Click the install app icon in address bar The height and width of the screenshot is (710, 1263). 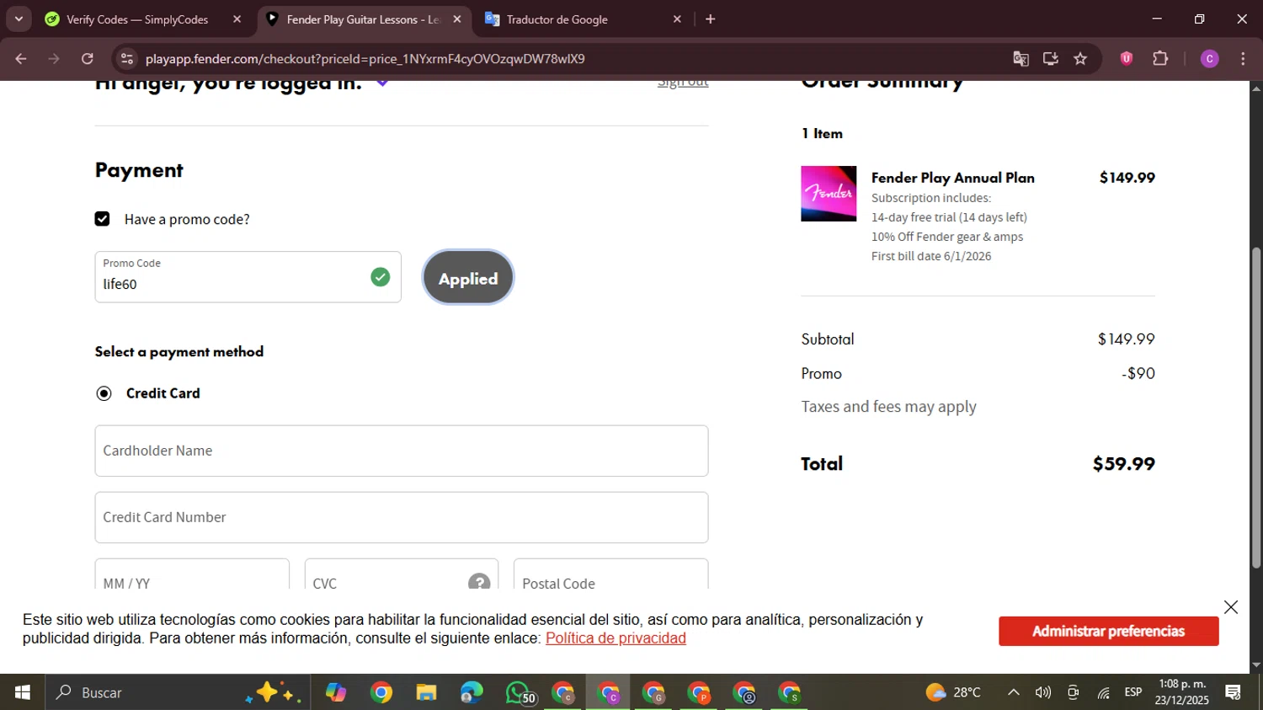point(1051,59)
